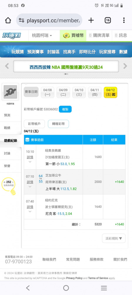Viewport: 132px width, 295px height.
Task: Tap the browser home icon
Action: [8, 20]
